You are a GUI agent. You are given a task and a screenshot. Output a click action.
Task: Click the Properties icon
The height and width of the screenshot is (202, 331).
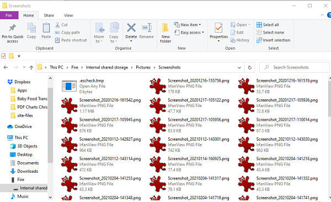pos(218,28)
